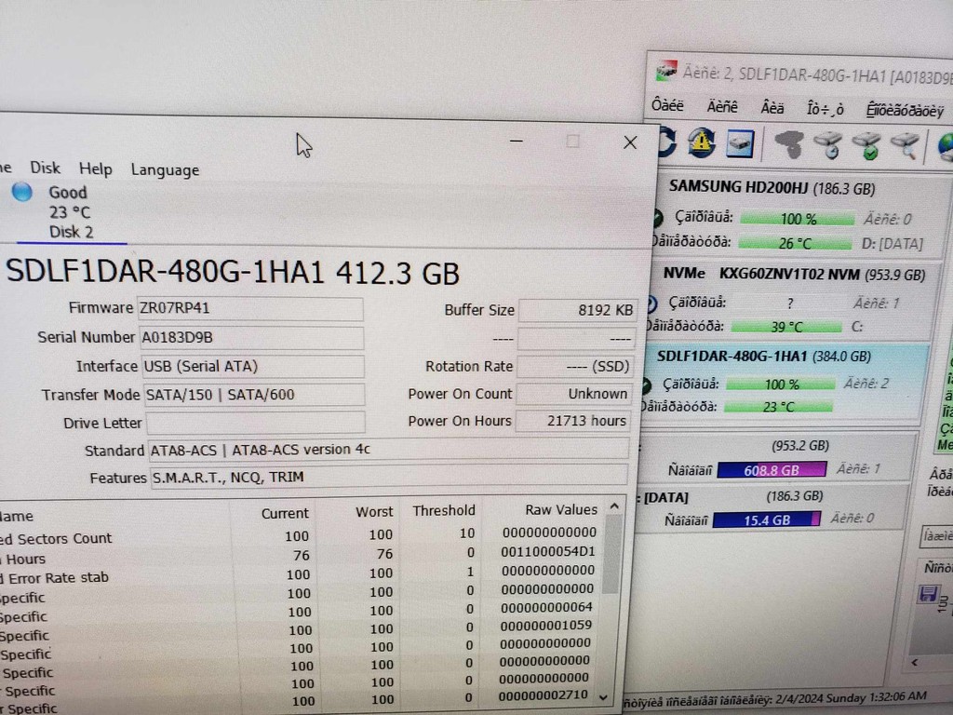Click the Interface field USB (Serial ATA)
The image size is (953, 715).
pyautogui.click(x=252, y=366)
